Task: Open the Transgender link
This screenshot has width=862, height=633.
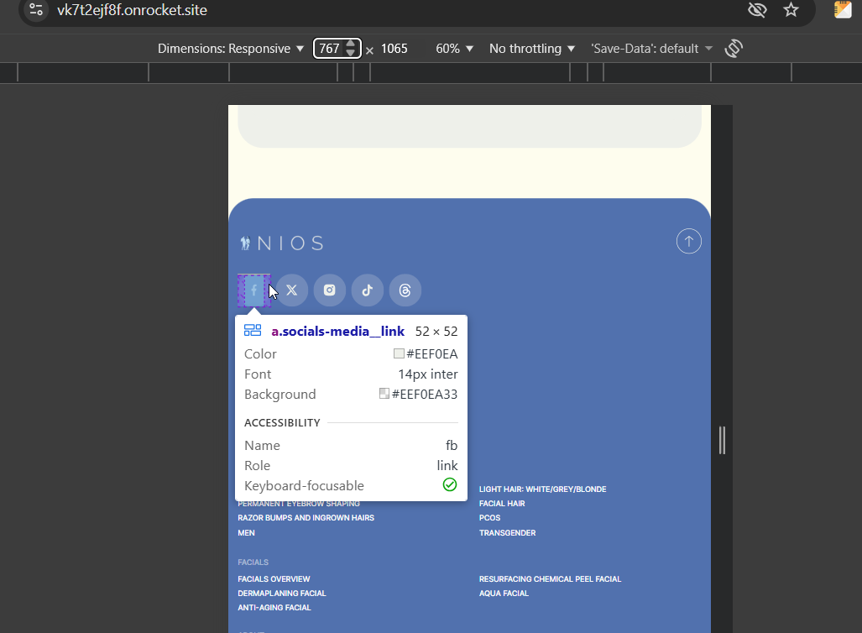Action: pos(507,532)
